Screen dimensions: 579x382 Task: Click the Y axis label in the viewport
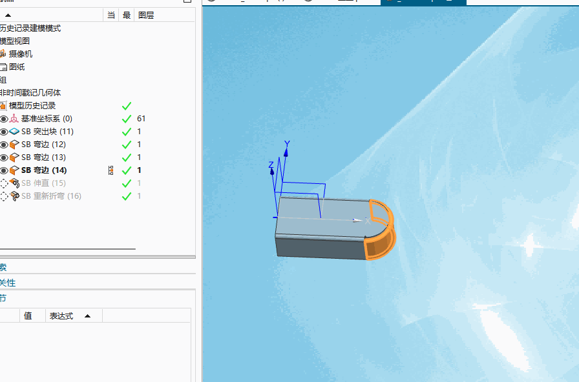287,144
